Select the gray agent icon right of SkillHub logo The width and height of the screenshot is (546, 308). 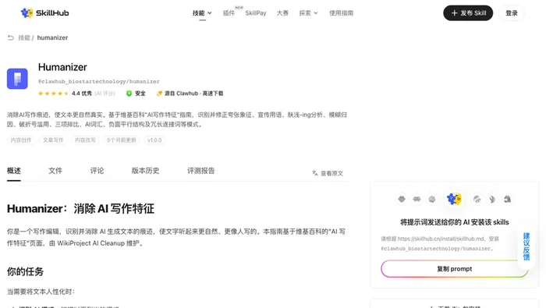click(477, 199)
